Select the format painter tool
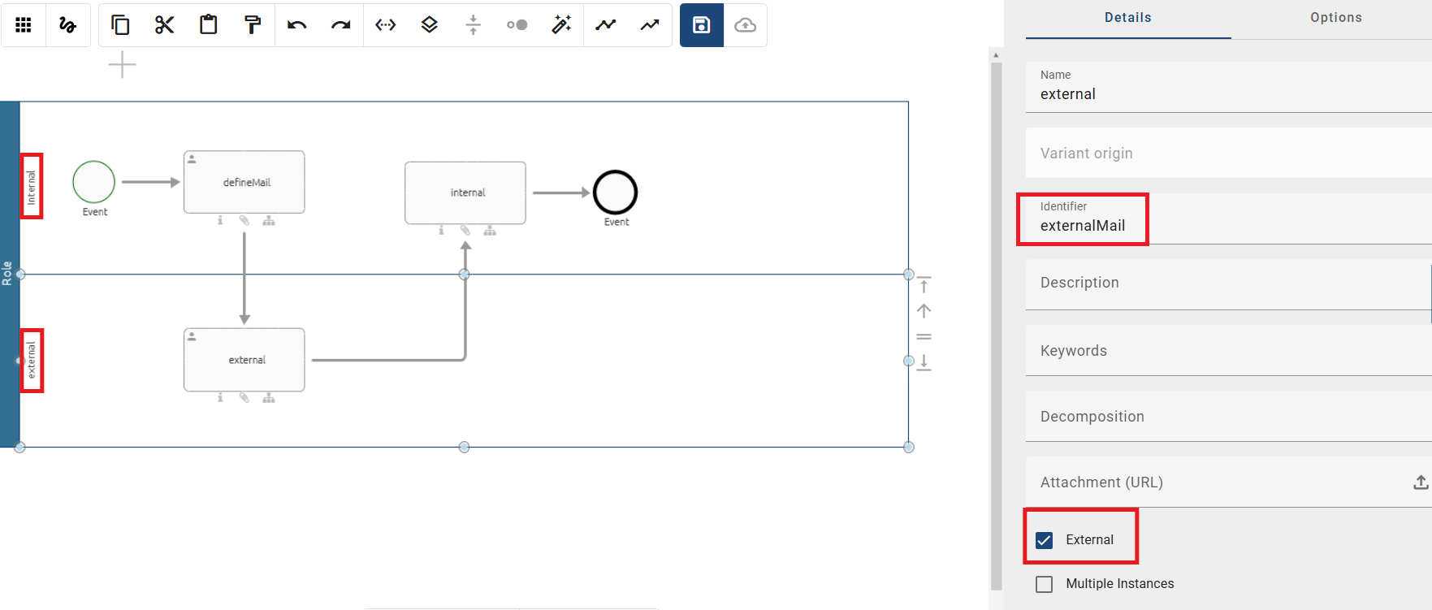Screen dimensions: 1432x610 click(253, 25)
